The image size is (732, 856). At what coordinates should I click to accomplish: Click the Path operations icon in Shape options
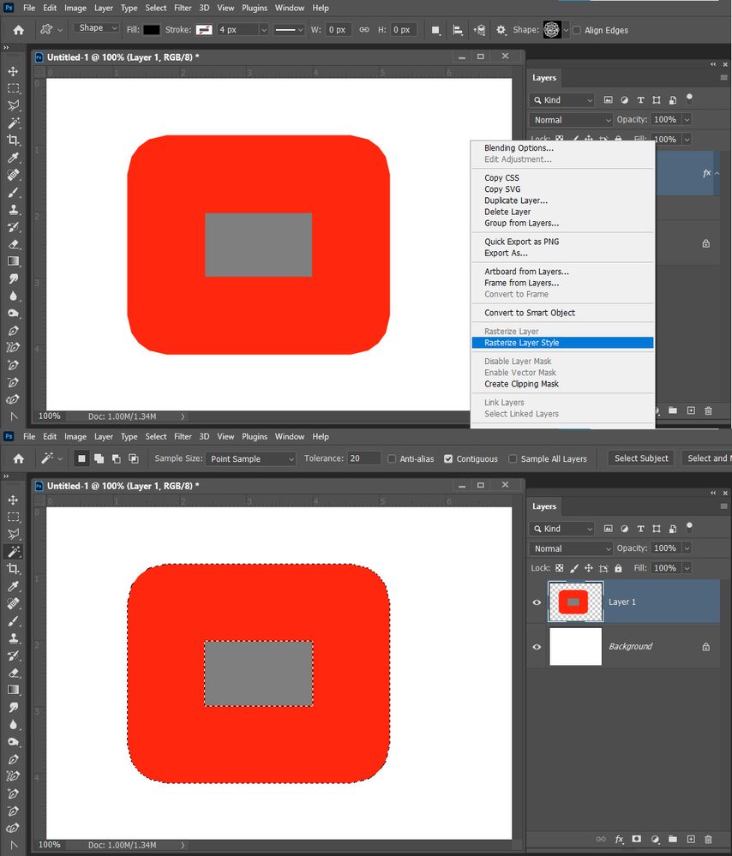click(435, 30)
